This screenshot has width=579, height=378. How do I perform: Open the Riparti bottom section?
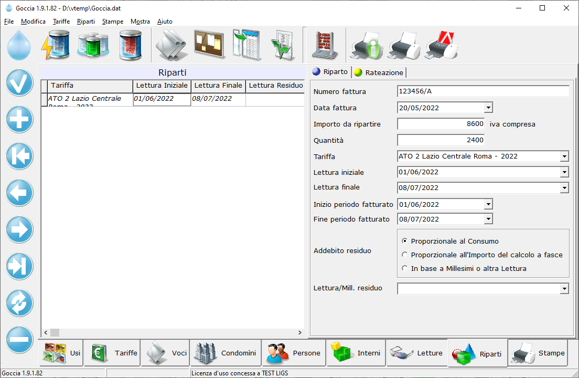(478, 354)
